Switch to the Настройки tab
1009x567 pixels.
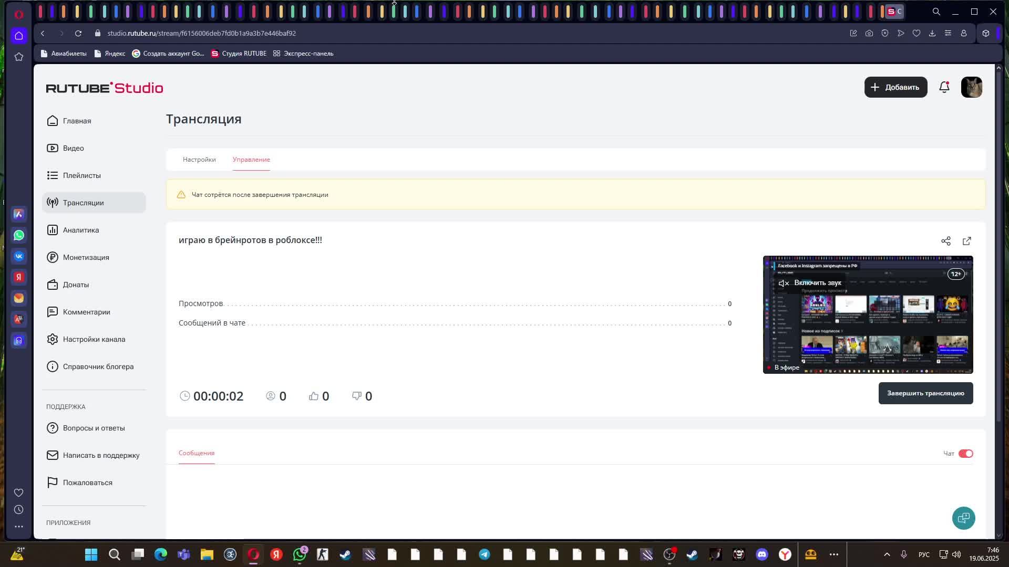199,160
